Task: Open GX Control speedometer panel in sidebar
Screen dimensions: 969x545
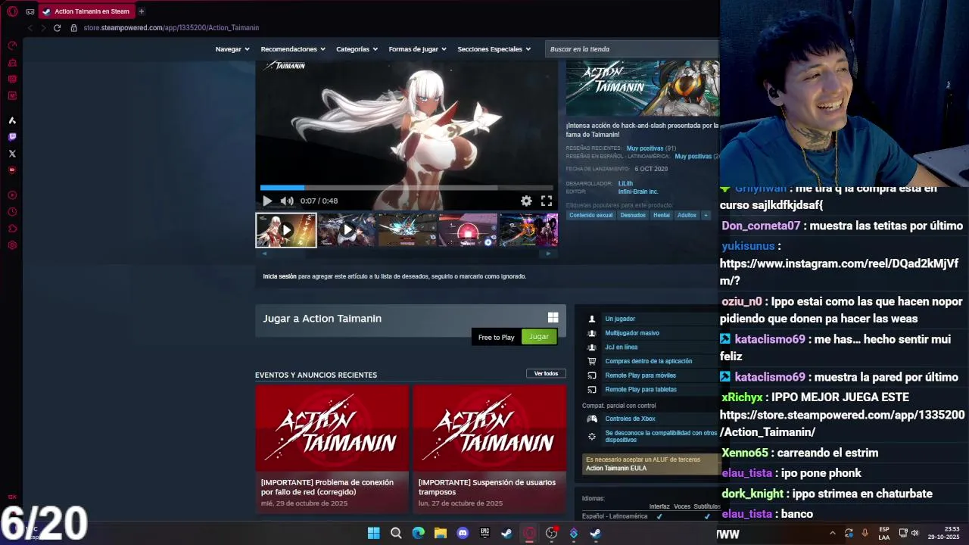Action: 12,45
